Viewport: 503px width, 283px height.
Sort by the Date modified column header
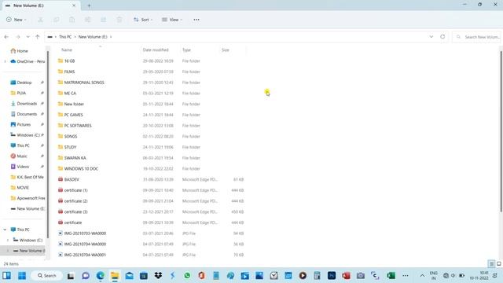(x=156, y=50)
